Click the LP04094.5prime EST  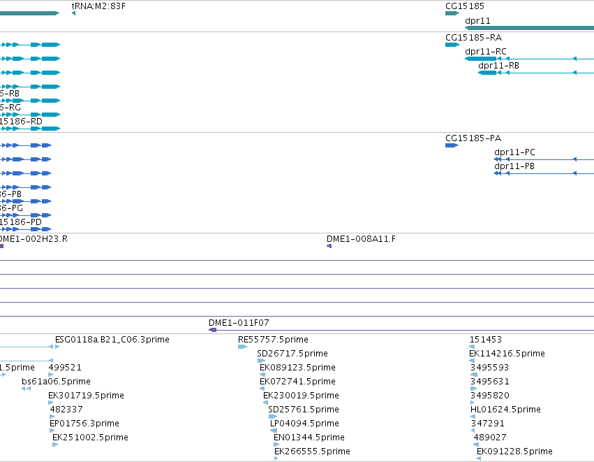point(304,424)
